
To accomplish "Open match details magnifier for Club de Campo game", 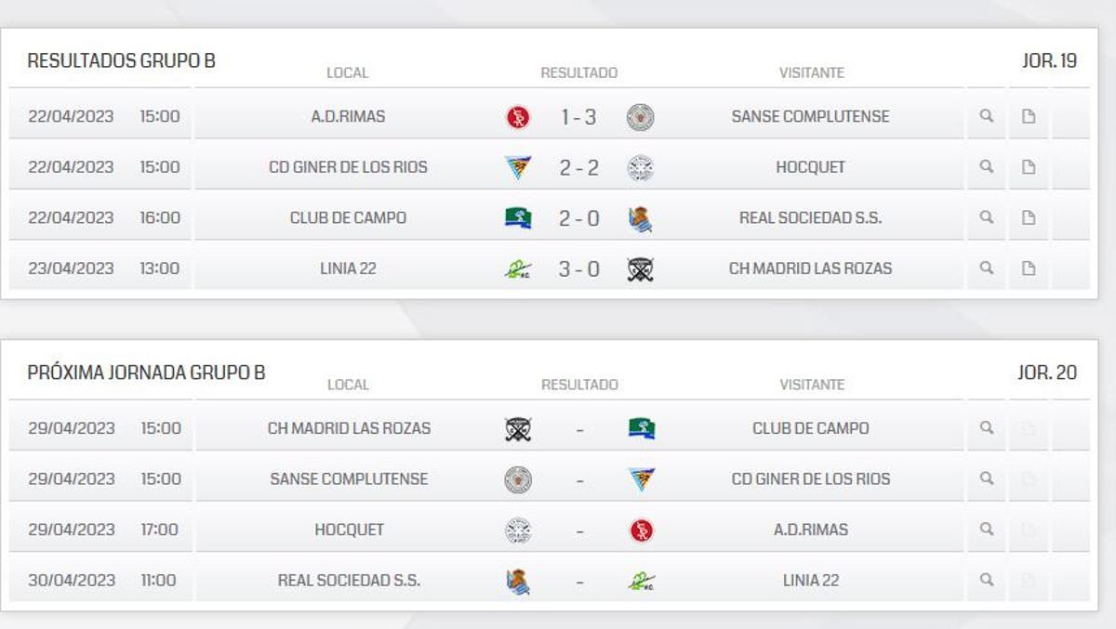I will [985, 217].
